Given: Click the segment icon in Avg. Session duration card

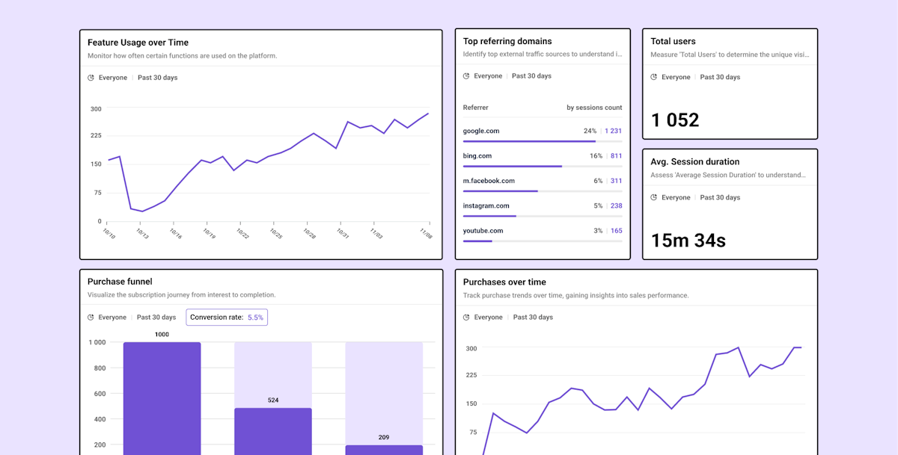Looking at the screenshot, I should coord(654,198).
